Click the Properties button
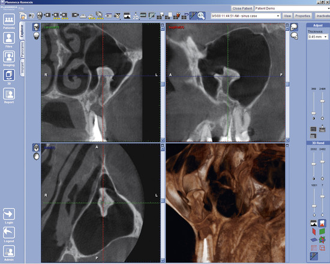Viewport: 330px width, 264px height. click(302, 16)
